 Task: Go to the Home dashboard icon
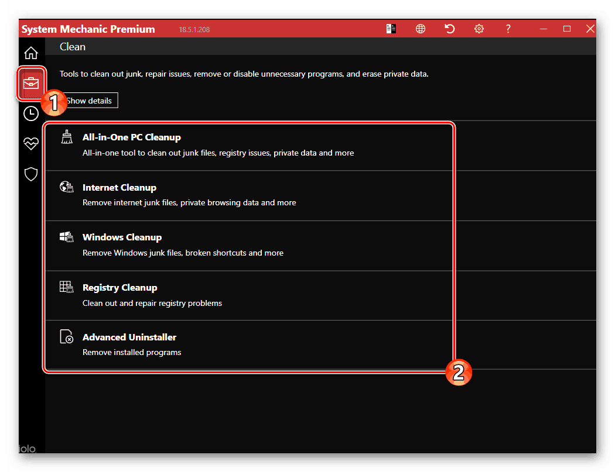coord(31,53)
